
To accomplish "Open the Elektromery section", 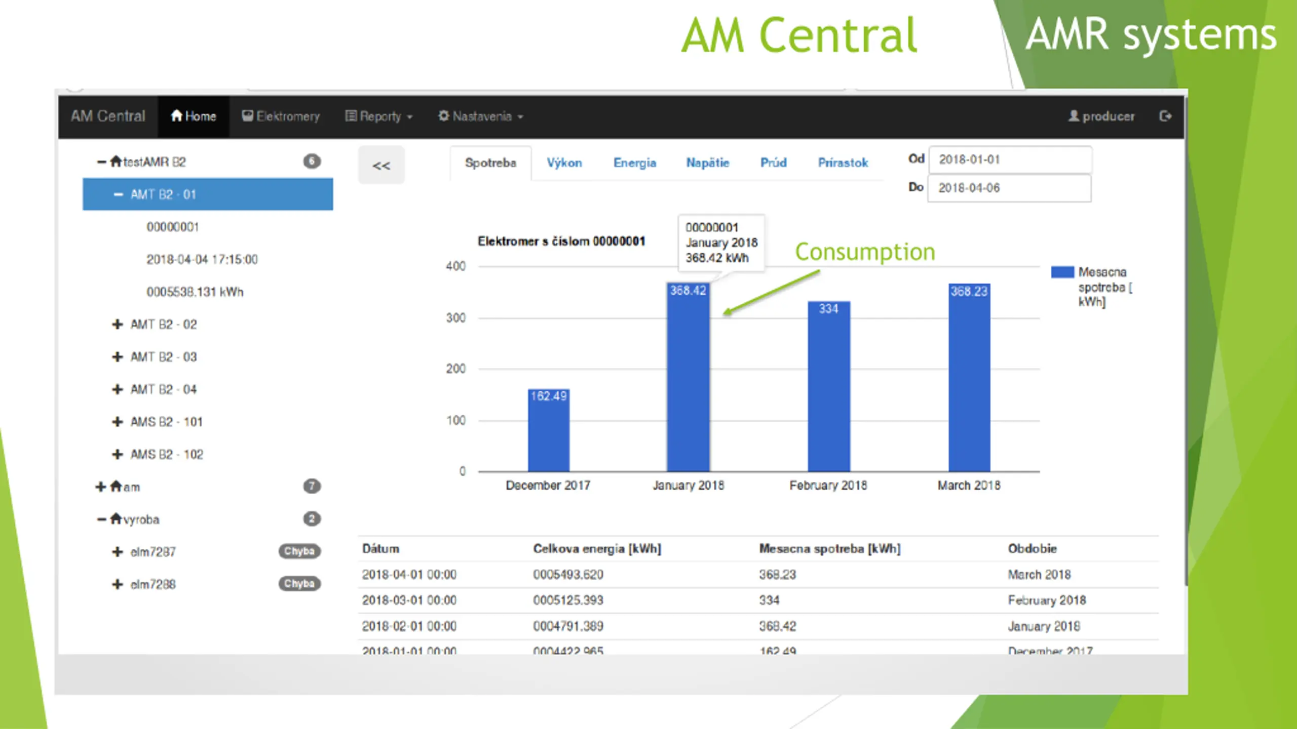I will point(281,116).
